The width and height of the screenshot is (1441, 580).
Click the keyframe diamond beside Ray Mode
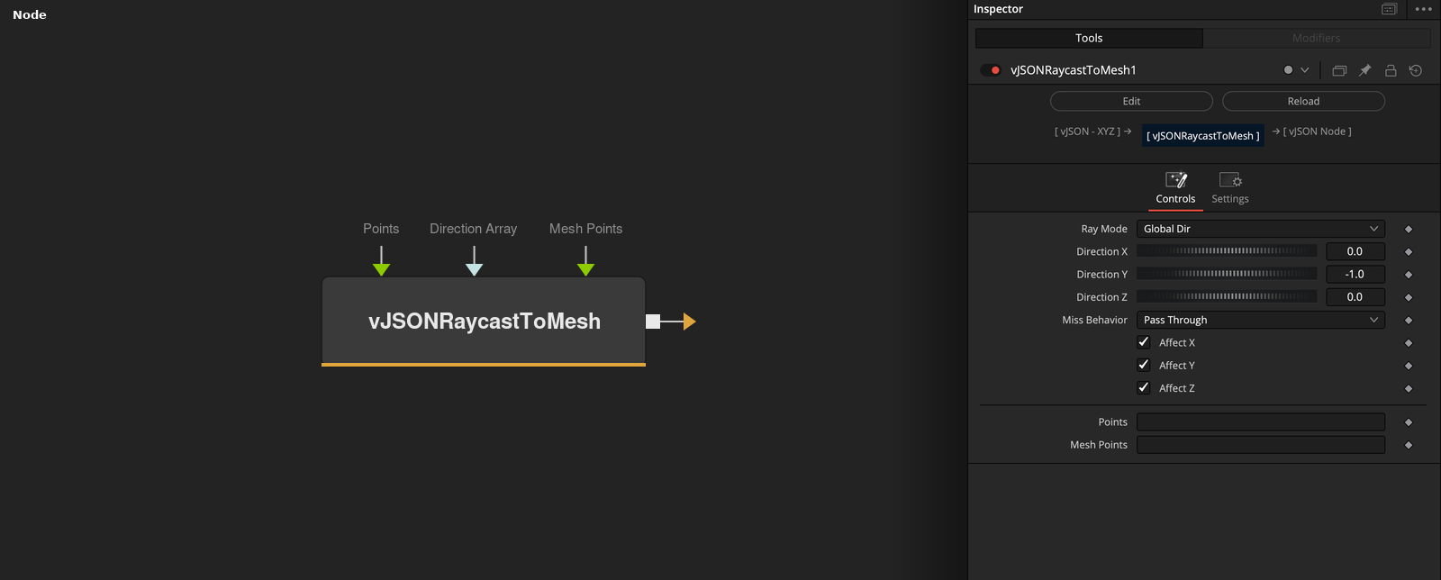[x=1409, y=229]
